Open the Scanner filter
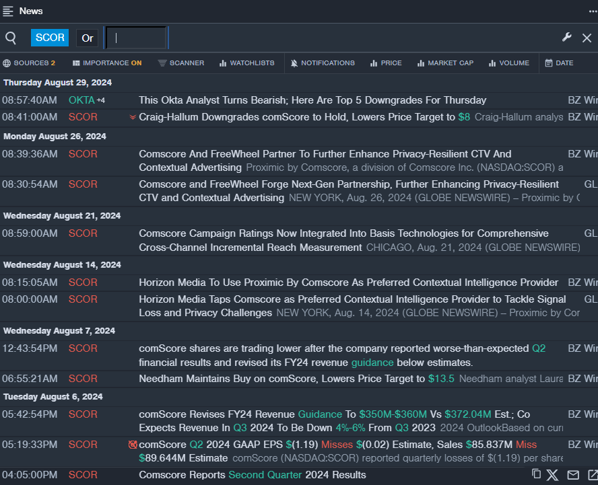 [x=181, y=63]
